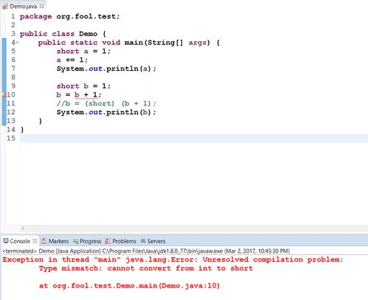Click the commented code on line 11
The height and width of the screenshot is (300, 368).
click(106, 103)
